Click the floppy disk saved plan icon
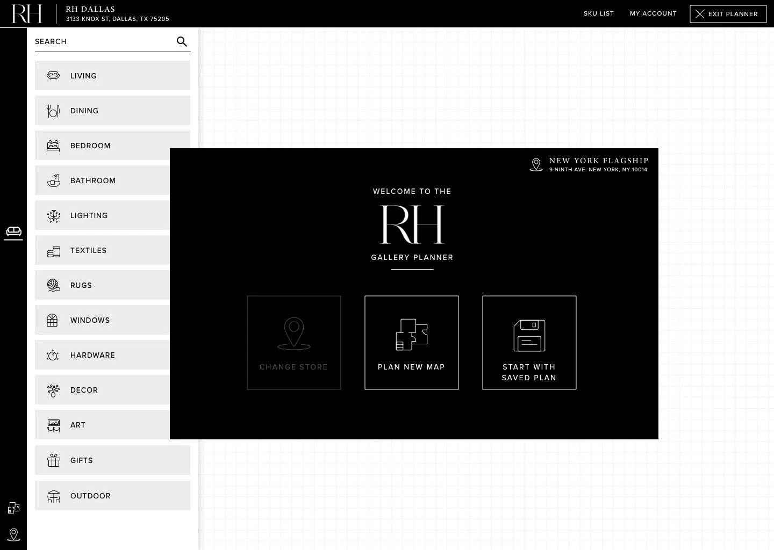Screen dimensions: 774x550 (x=529, y=336)
